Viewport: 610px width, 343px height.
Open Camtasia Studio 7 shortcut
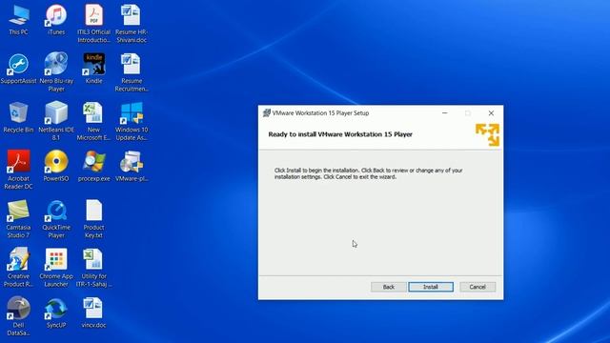pyautogui.click(x=18, y=219)
